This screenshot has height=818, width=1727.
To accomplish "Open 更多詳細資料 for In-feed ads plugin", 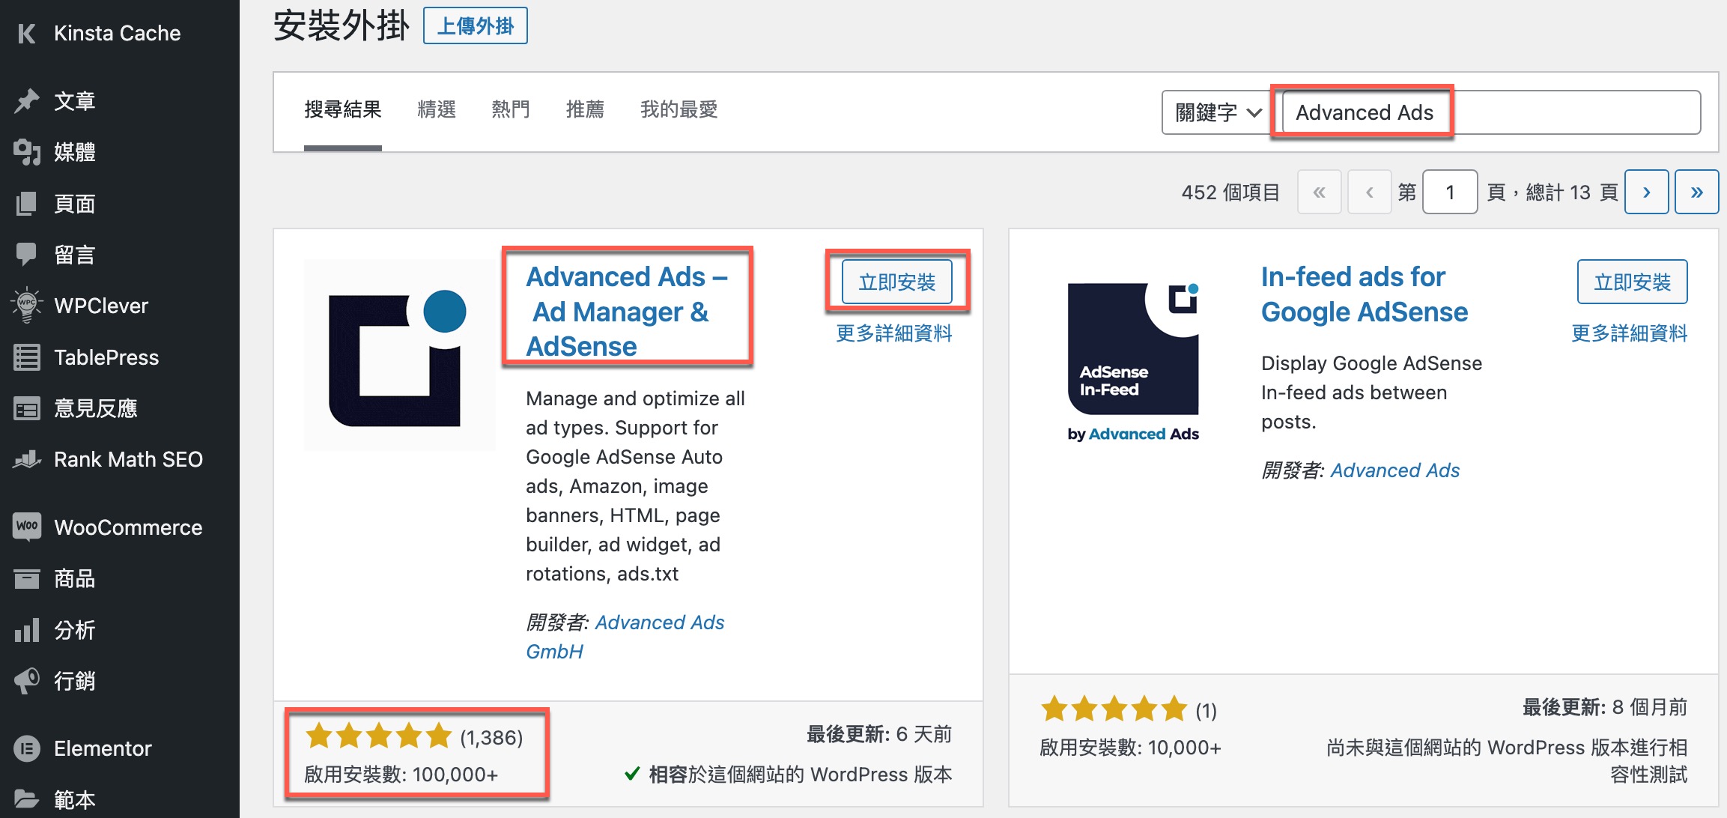I will pos(1630,333).
